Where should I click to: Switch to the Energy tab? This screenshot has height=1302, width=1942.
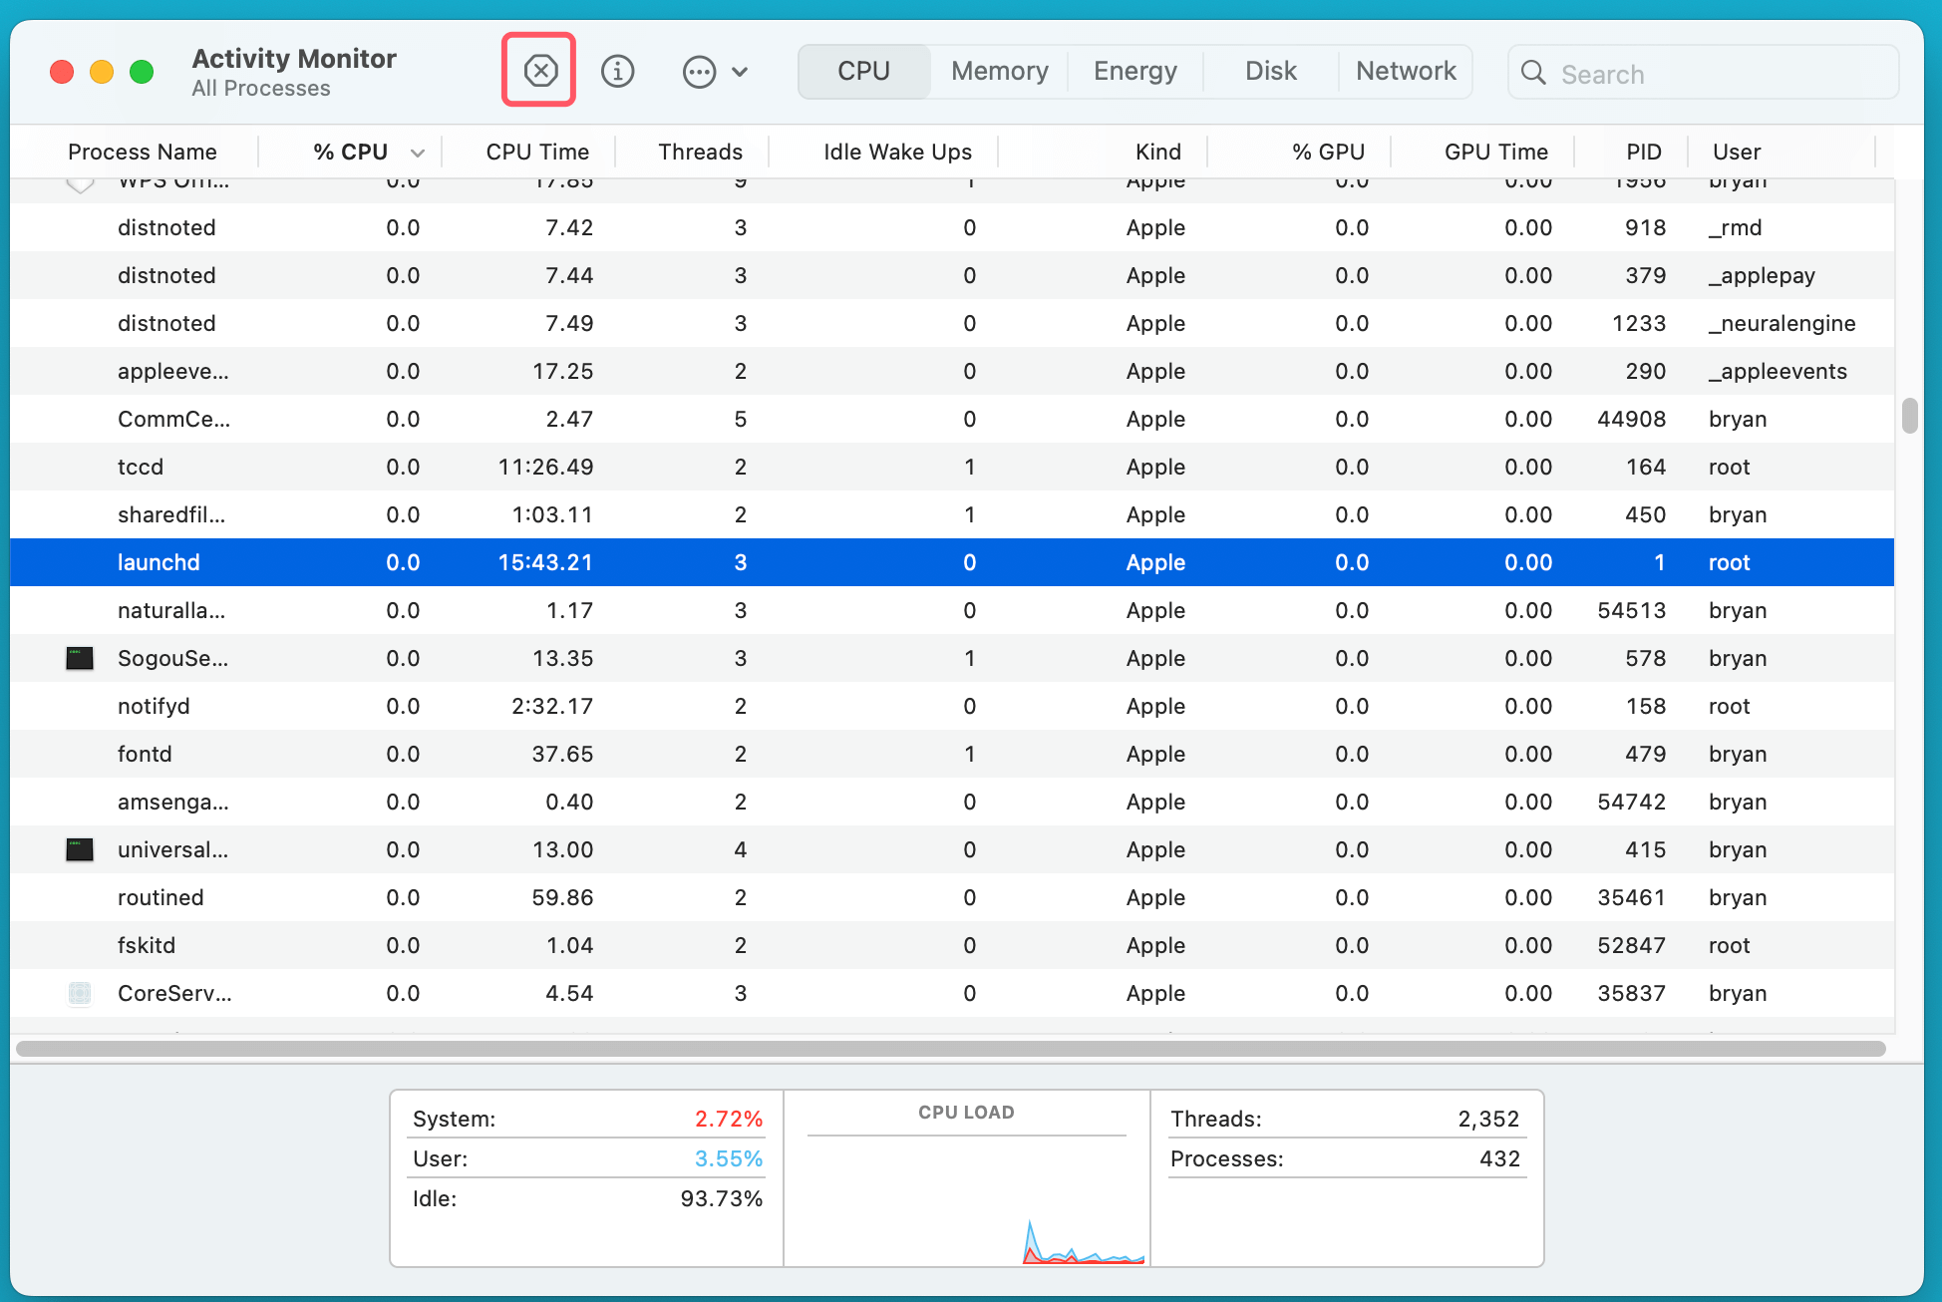[1134, 71]
